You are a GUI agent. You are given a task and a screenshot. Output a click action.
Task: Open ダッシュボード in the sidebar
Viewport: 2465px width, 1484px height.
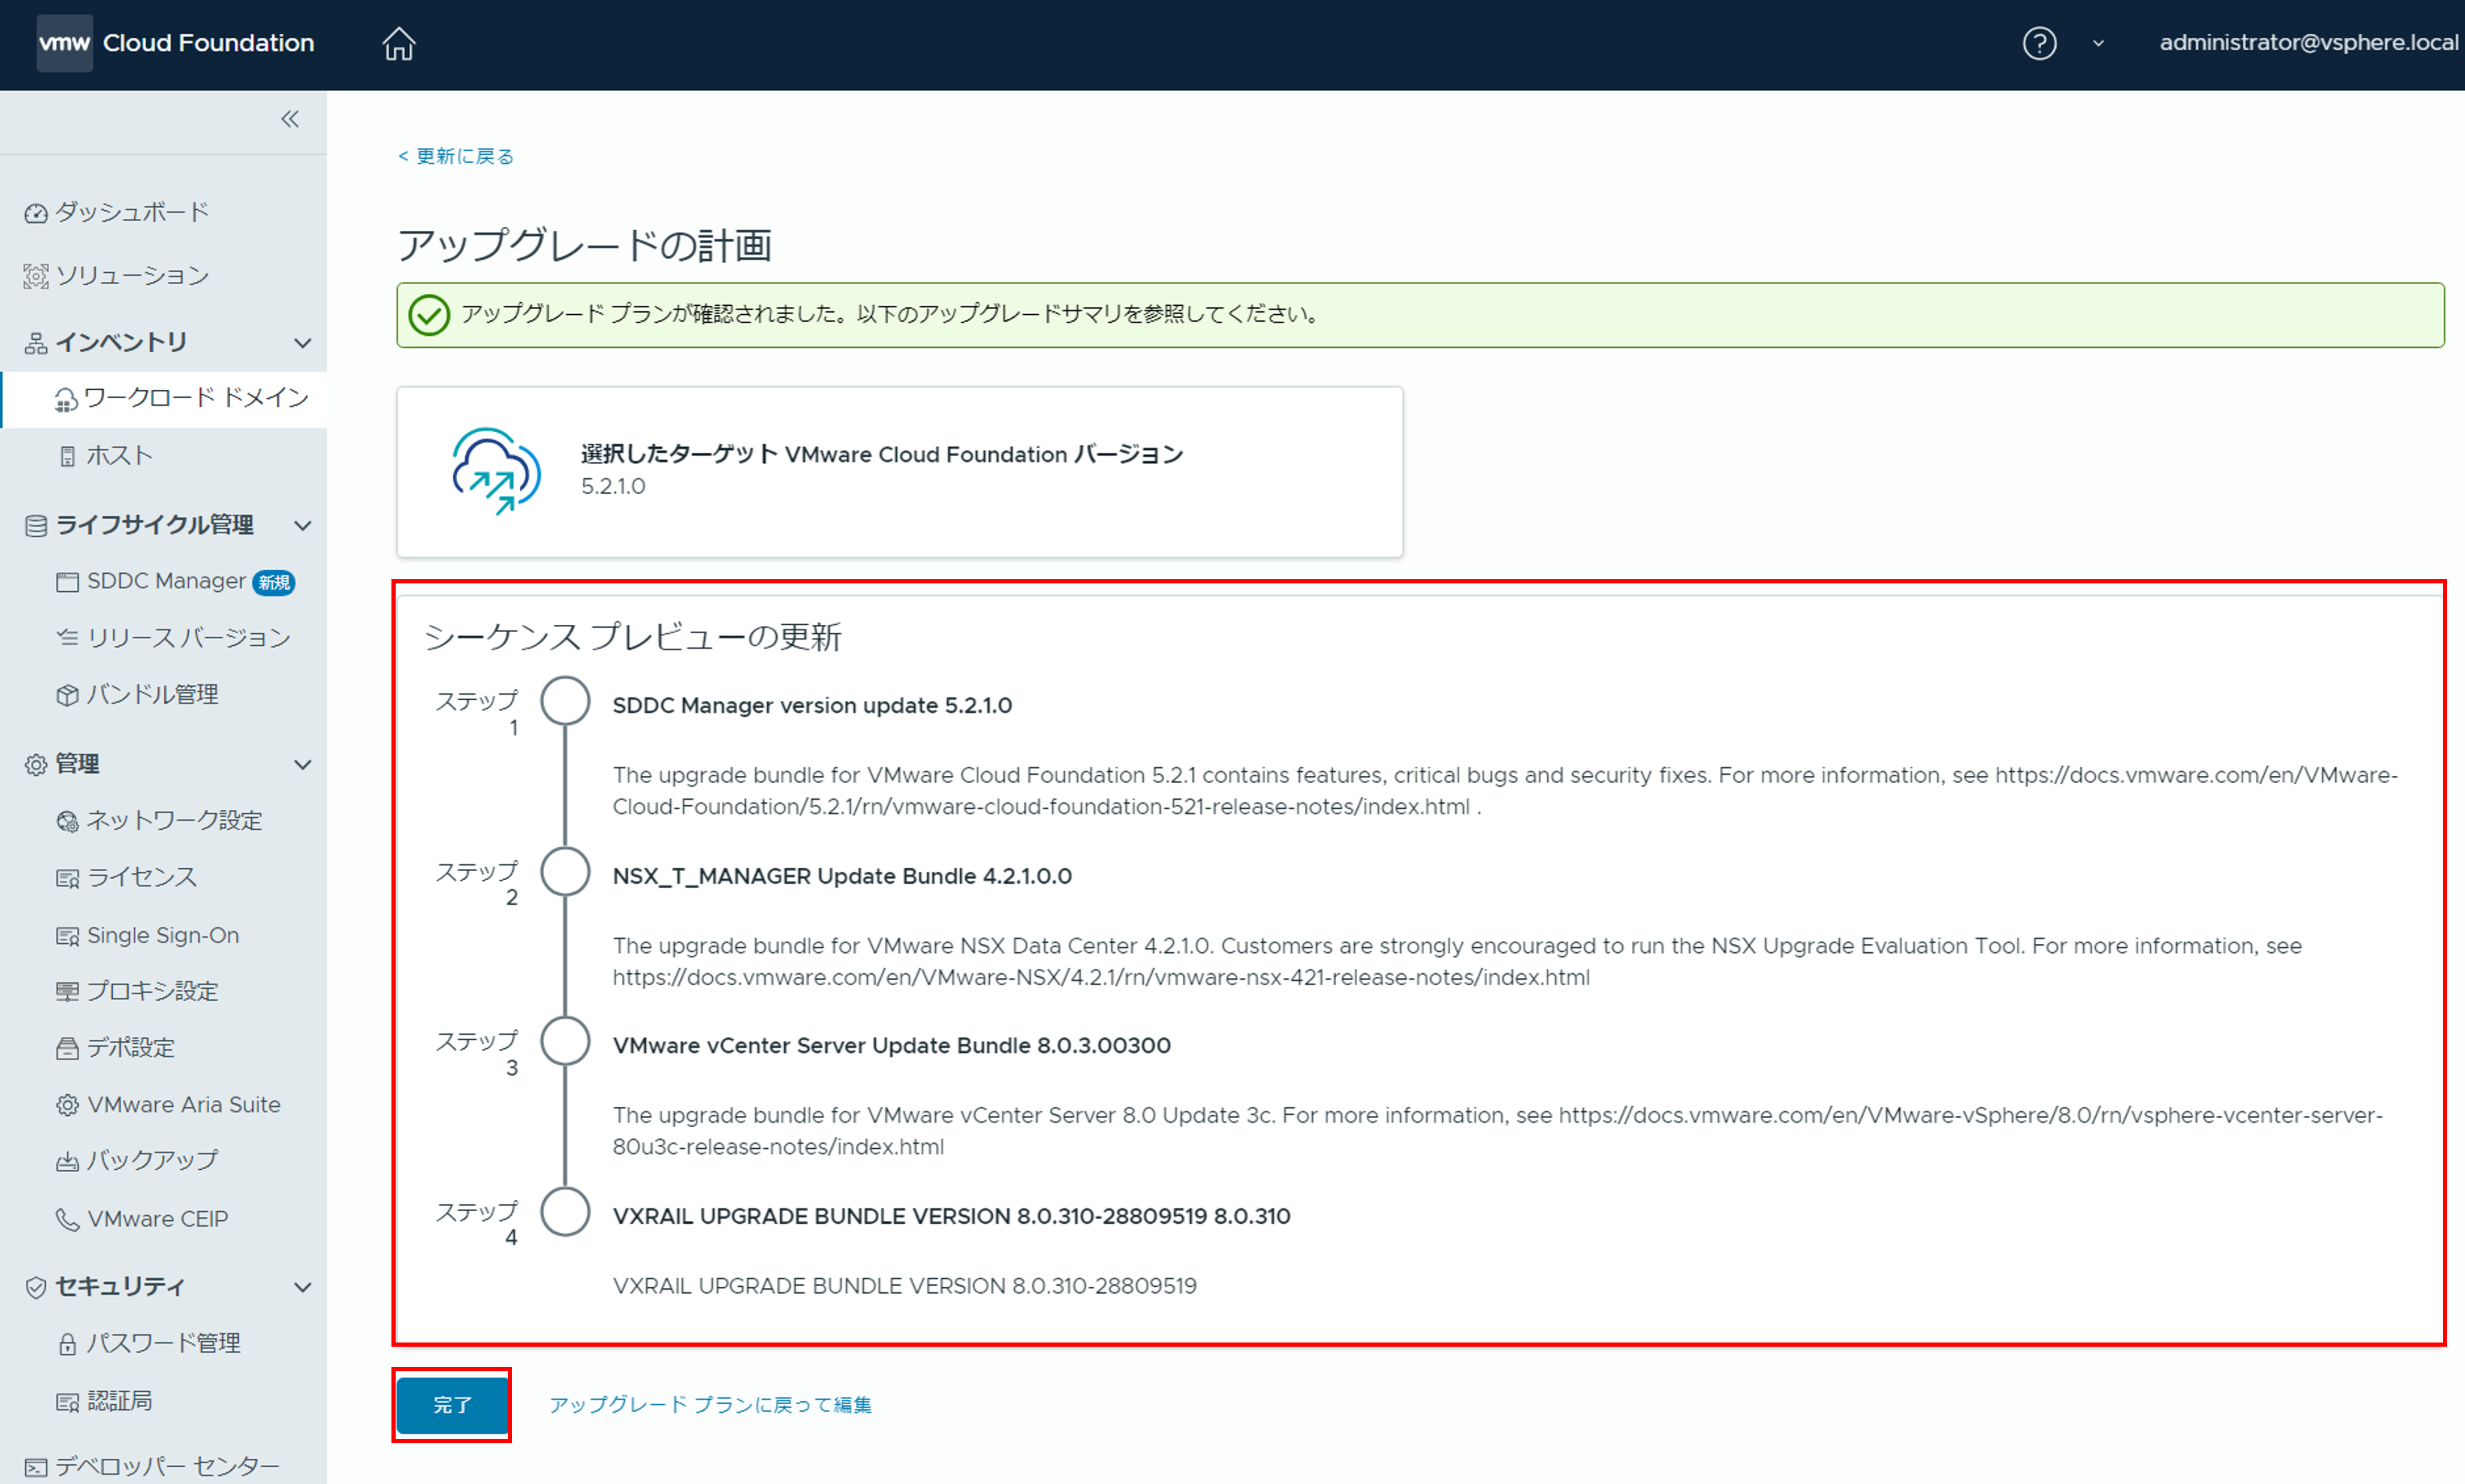(132, 212)
